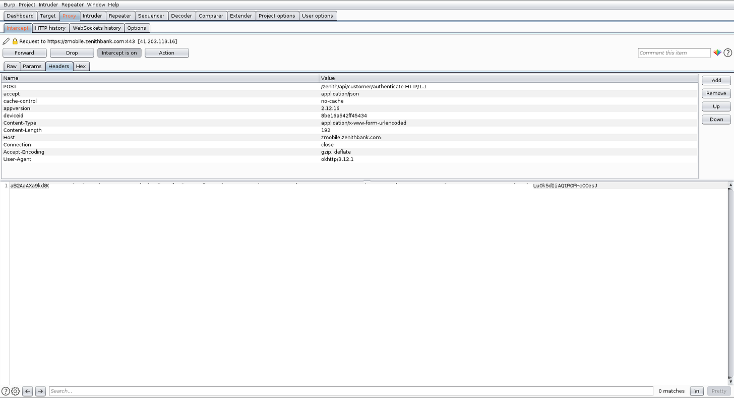This screenshot has width=734, height=398.
Task: Click value 8be16a542ff45434
Action: click(x=344, y=116)
